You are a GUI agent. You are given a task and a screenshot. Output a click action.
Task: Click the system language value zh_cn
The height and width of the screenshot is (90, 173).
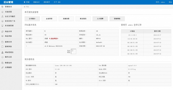point(98,35)
